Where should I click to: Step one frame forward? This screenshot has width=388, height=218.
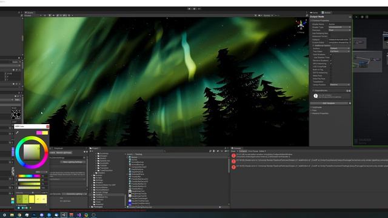click(199, 8)
